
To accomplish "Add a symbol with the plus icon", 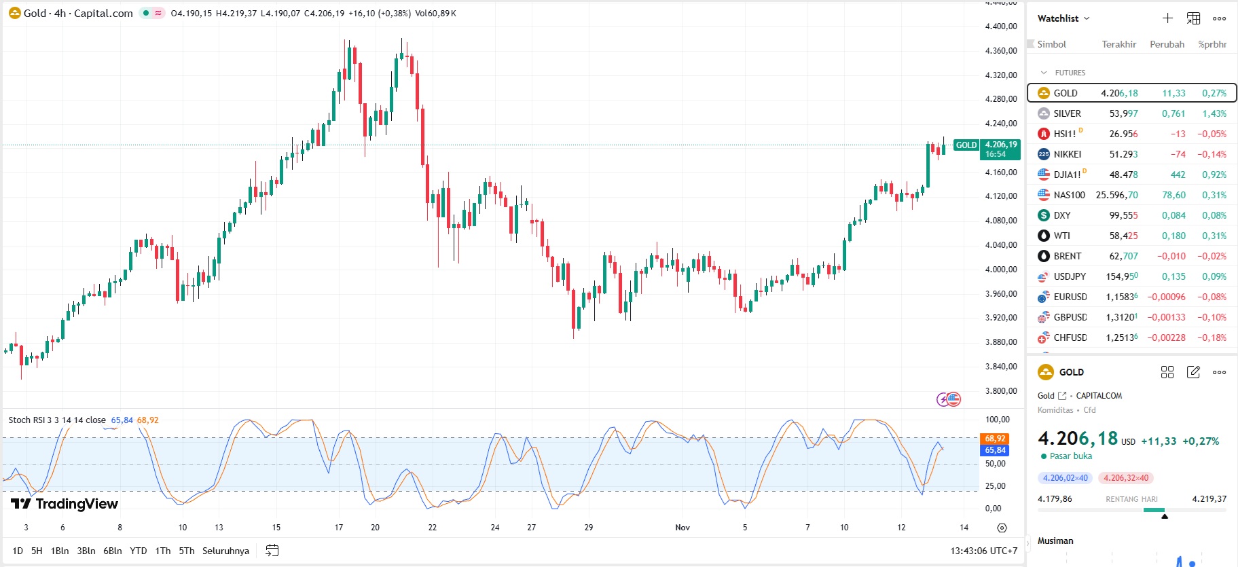I will pyautogui.click(x=1167, y=18).
